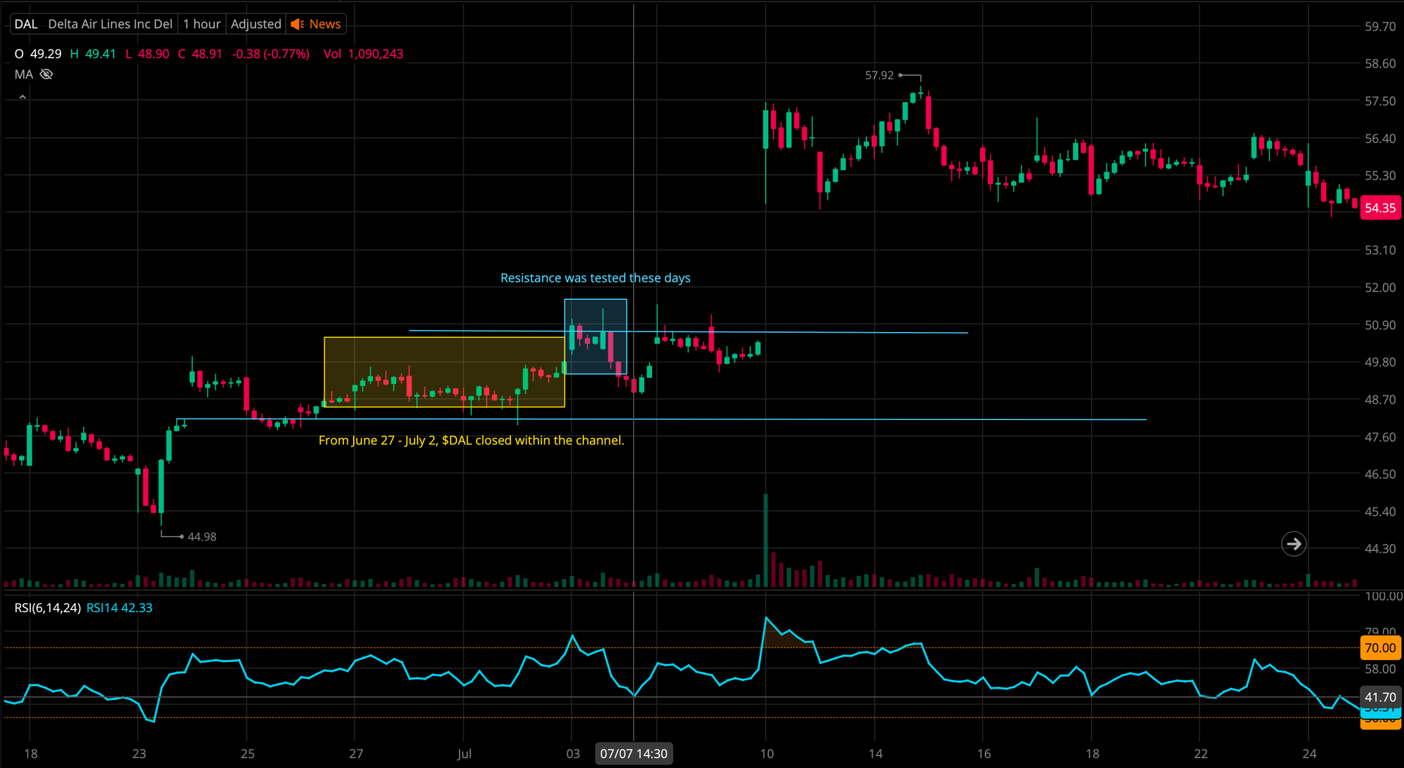This screenshot has height=768, width=1404.
Task: Click the orange 70.00 RSI level tag
Action: pos(1379,648)
